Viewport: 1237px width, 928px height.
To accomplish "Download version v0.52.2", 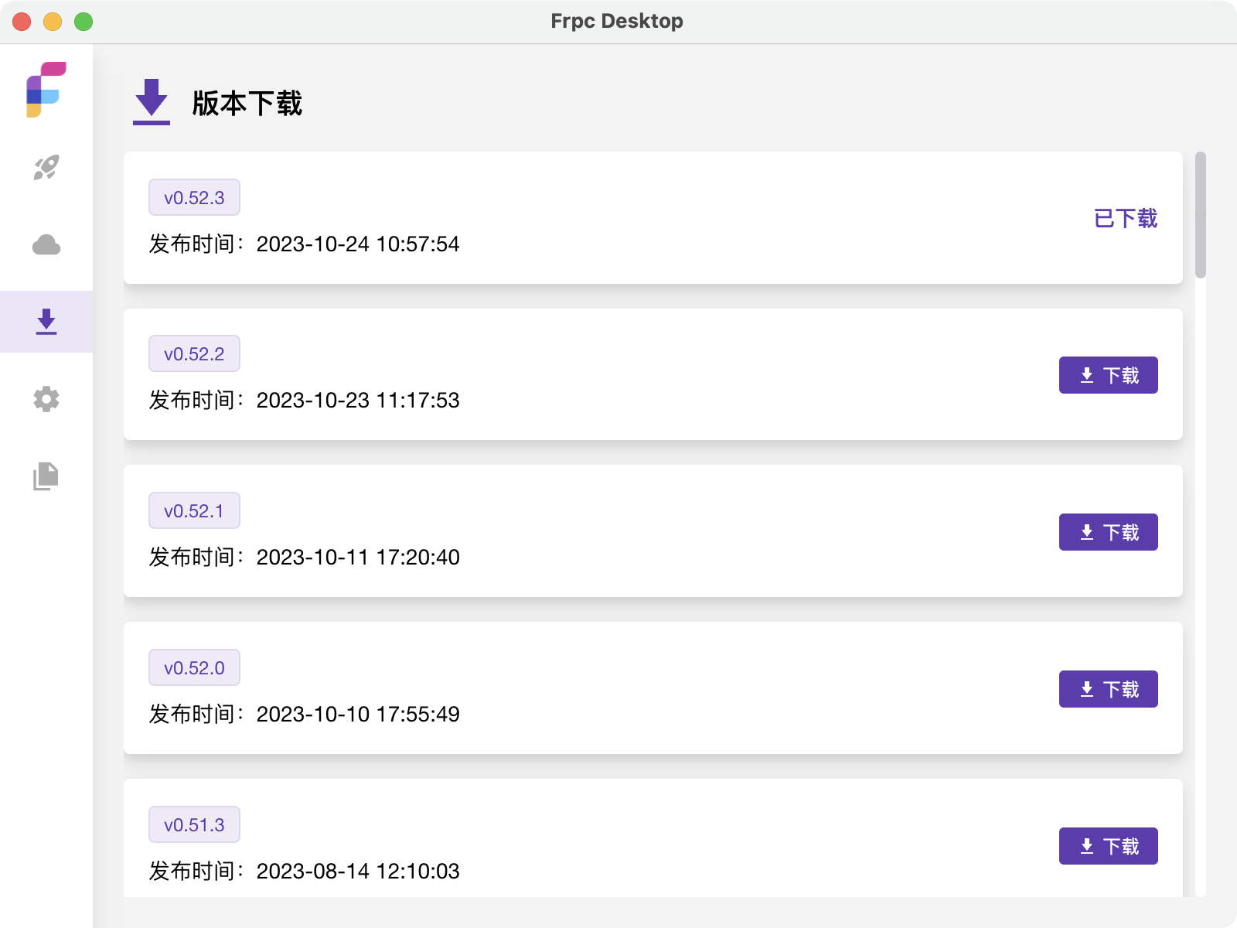I will (x=1108, y=375).
